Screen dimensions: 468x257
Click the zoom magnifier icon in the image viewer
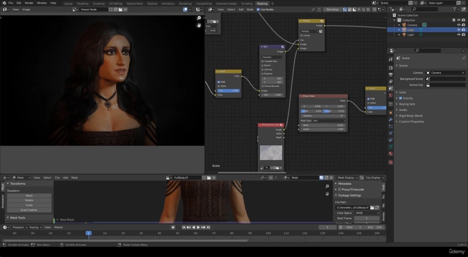coord(199,18)
